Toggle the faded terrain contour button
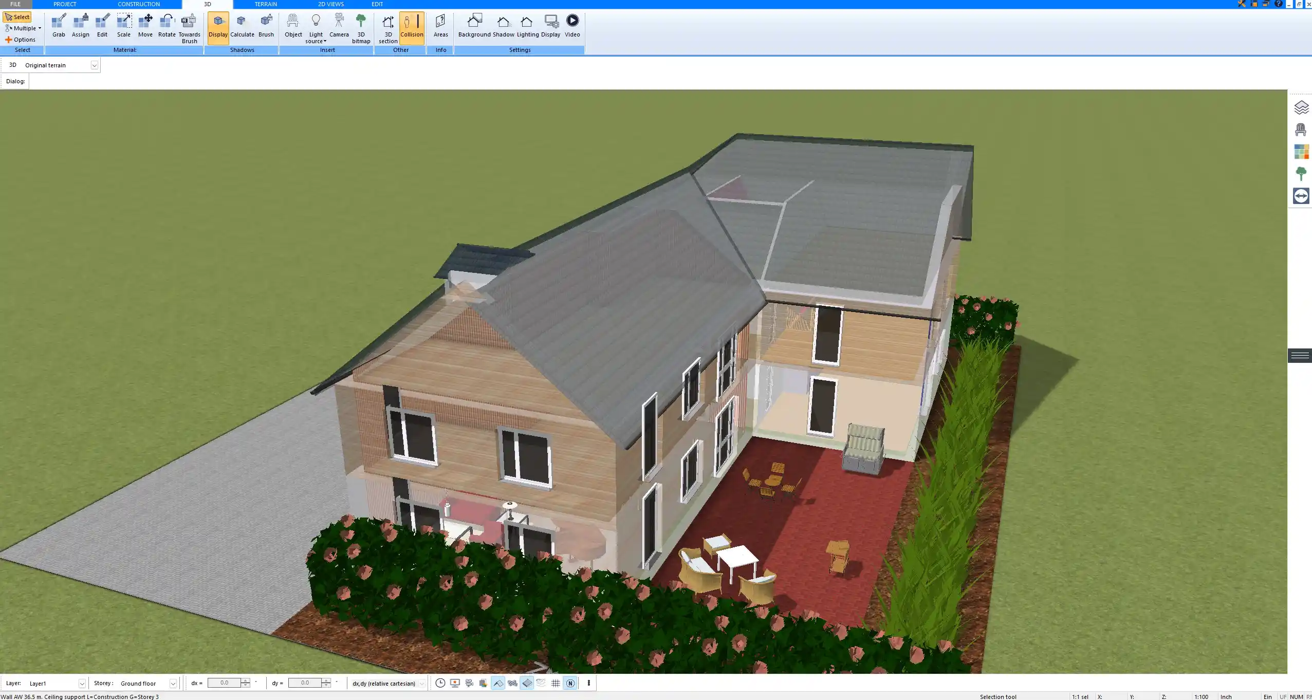1312x700 pixels. pyautogui.click(x=541, y=683)
